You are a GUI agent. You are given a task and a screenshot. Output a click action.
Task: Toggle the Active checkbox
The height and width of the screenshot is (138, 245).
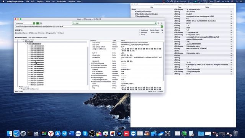point(139,35)
